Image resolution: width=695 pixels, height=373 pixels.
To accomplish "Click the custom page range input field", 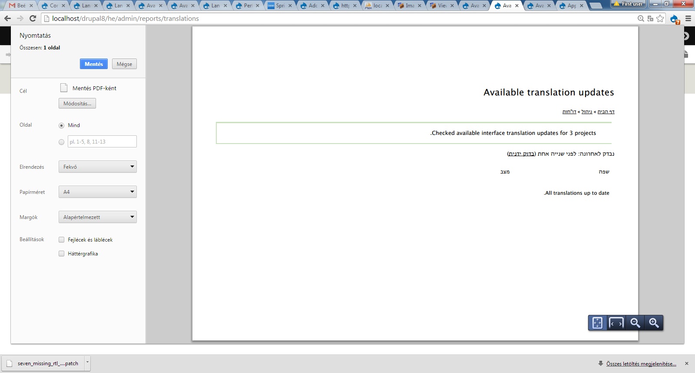I will (102, 142).
